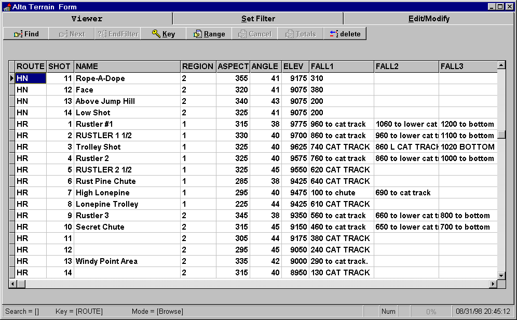Click the Totals toolbar button

coord(300,34)
